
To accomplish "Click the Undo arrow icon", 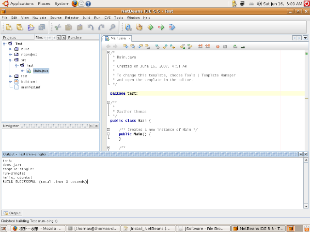I will (x=91, y=27).
